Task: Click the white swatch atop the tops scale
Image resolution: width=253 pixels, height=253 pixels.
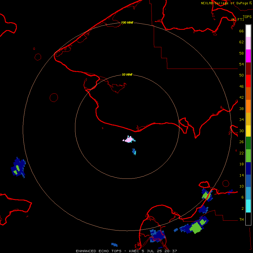Action: click(248, 31)
